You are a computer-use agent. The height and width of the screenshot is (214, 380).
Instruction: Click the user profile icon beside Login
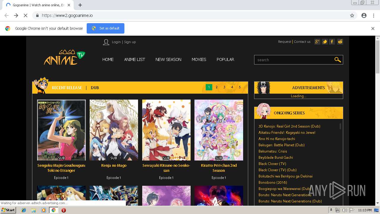coord(106,42)
